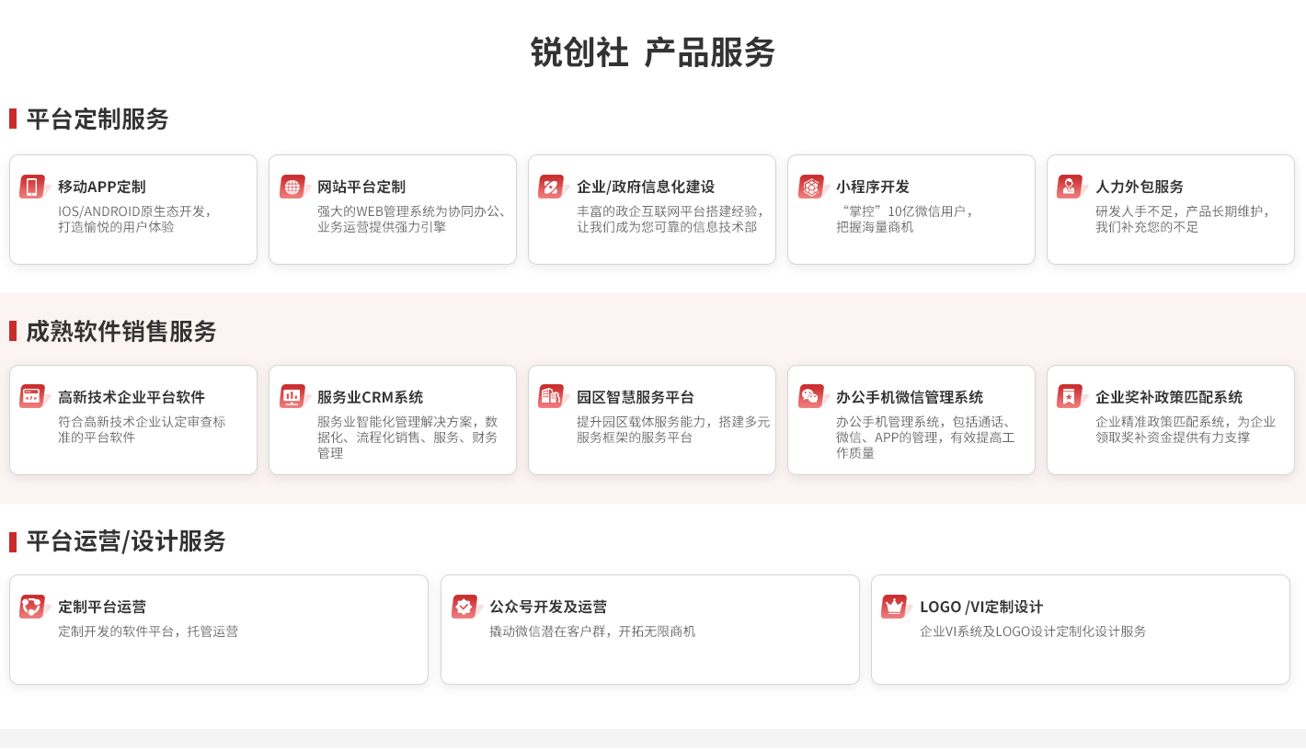1306x750 pixels.
Task: Select the 高新技术企业平台软件 card
Action: (132, 420)
